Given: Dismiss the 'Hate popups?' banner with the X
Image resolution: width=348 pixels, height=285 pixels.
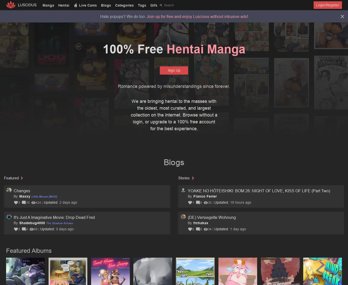Looking at the screenshot, I should (x=342, y=16).
